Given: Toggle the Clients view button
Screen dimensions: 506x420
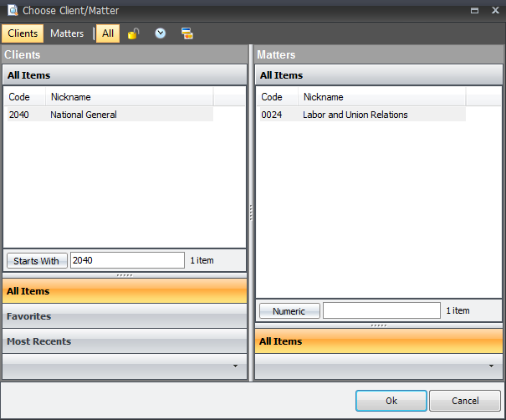Looking at the screenshot, I should coord(23,33).
